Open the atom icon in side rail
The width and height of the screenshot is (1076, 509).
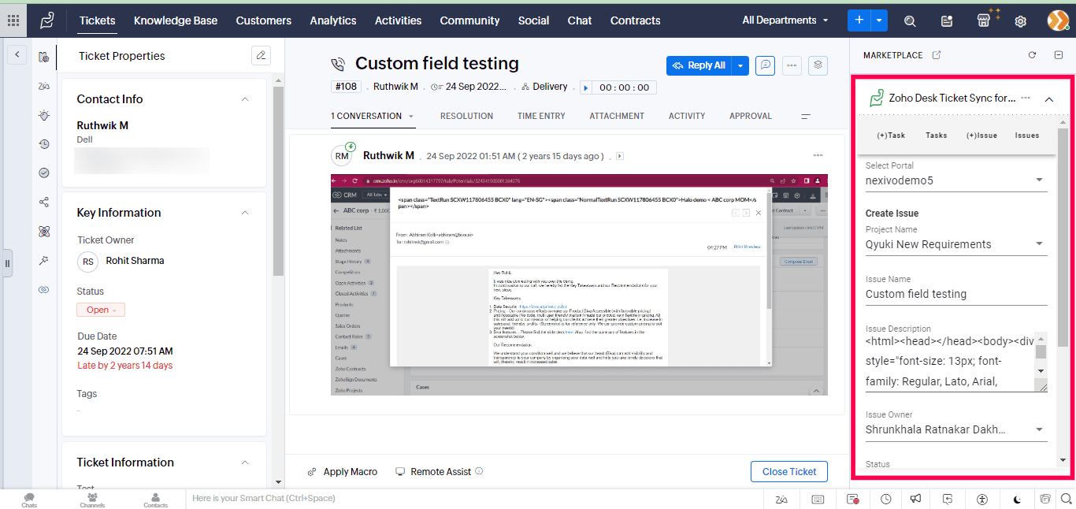[44, 231]
